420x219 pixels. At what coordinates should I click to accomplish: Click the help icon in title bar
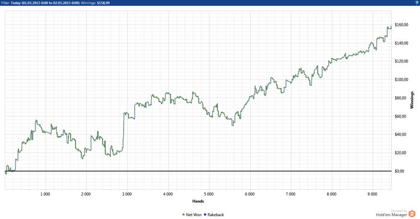click(418, 2)
